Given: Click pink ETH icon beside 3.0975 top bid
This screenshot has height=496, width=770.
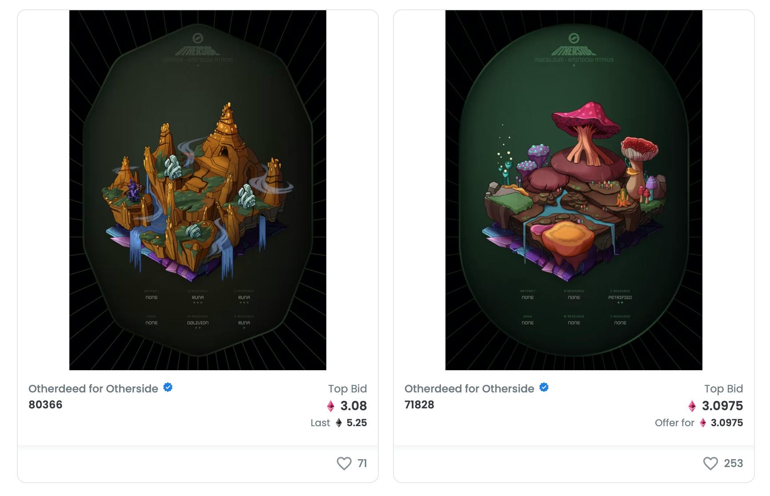Looking at the screenshot, I should pyautogui.click(x=692, y=406).
